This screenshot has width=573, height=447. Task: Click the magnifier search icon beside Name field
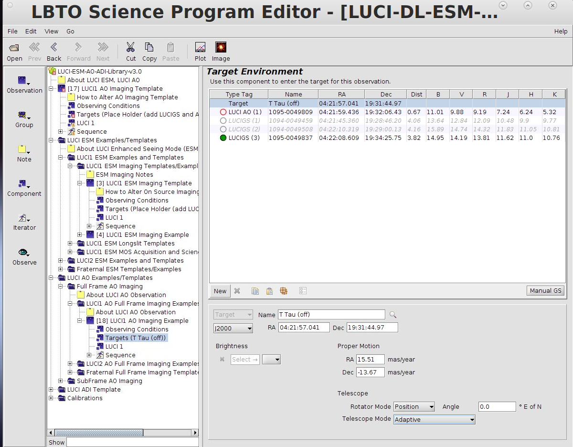tap(393, 315)
